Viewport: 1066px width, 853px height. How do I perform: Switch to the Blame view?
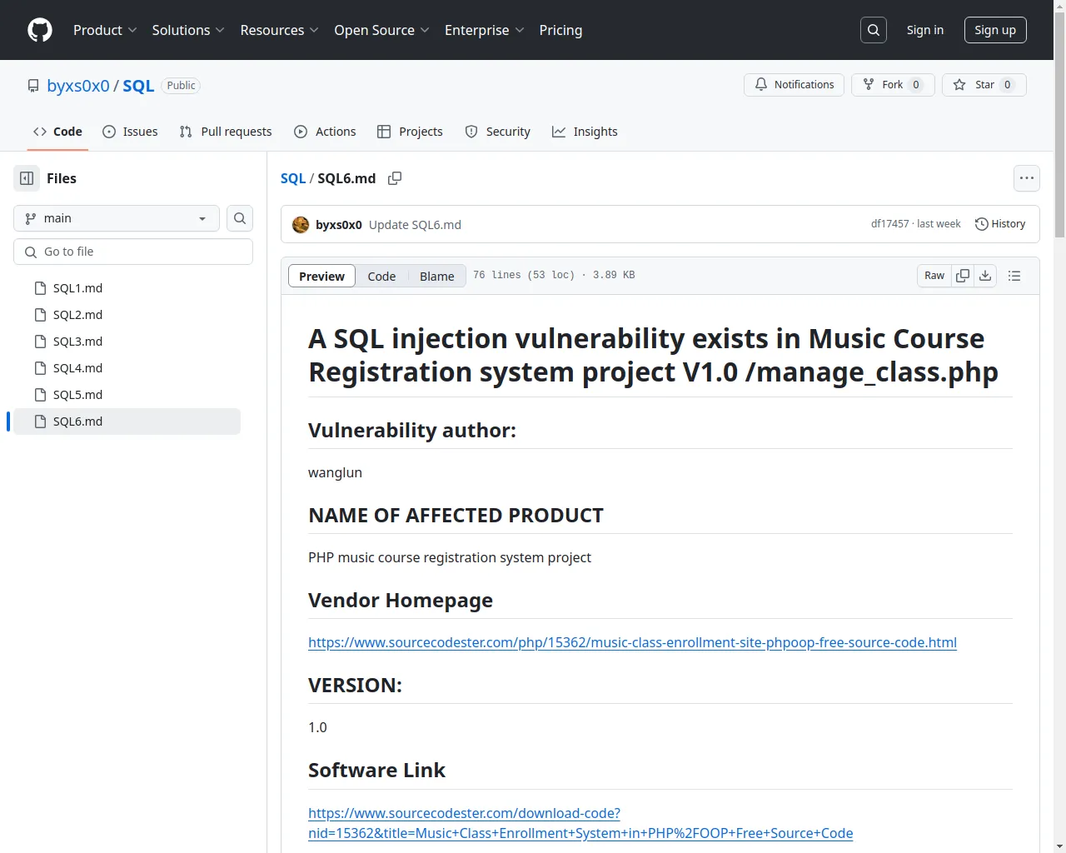coord(437,277)
